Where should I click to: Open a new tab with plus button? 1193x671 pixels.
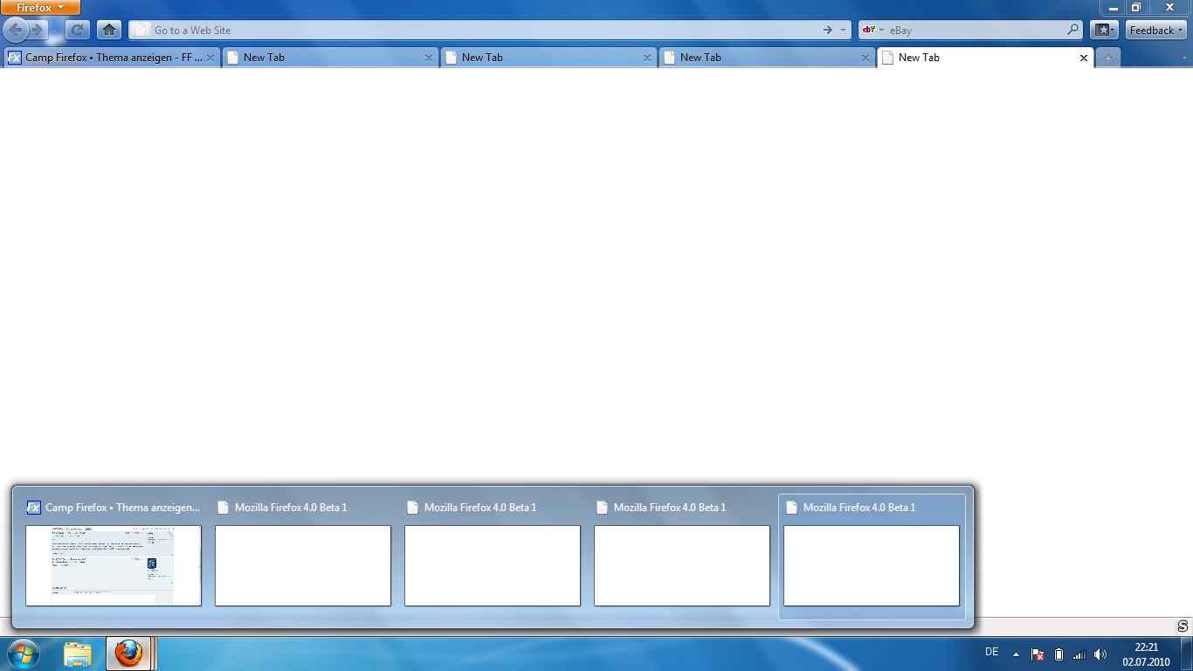[1107, 58]
